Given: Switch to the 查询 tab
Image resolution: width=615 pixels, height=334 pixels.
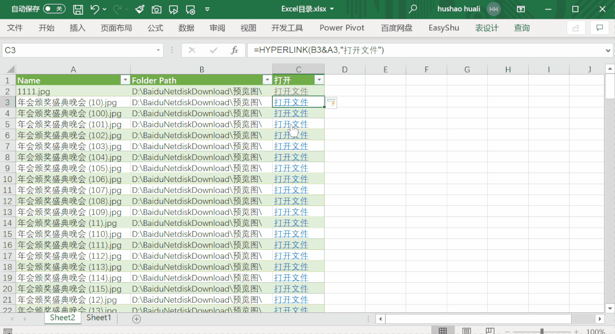Looking at the screenshot, I should [x=521, y=28].
